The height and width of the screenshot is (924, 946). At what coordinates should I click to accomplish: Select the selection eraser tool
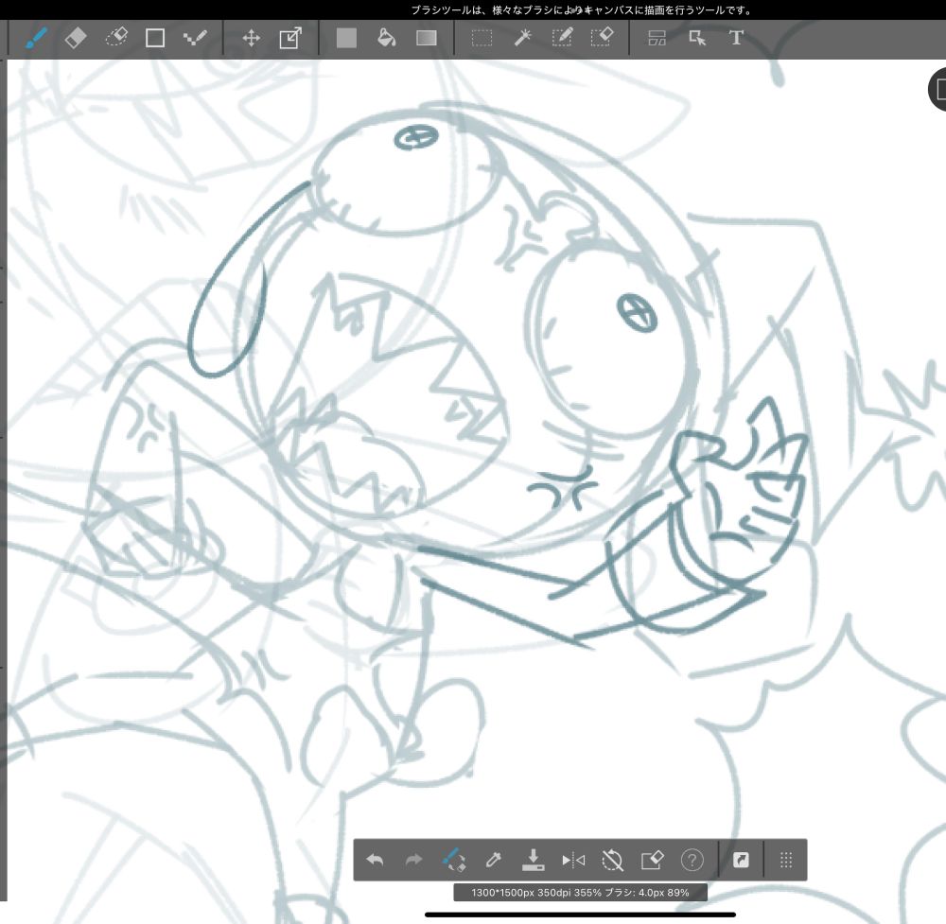click(x=602, y=38)
